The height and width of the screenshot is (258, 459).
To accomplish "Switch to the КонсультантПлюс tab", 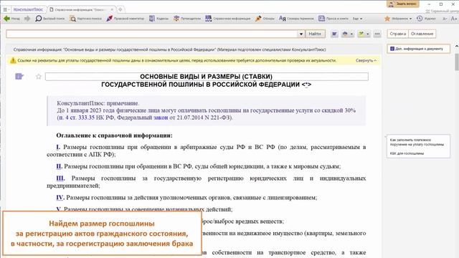I will [28, 9].
